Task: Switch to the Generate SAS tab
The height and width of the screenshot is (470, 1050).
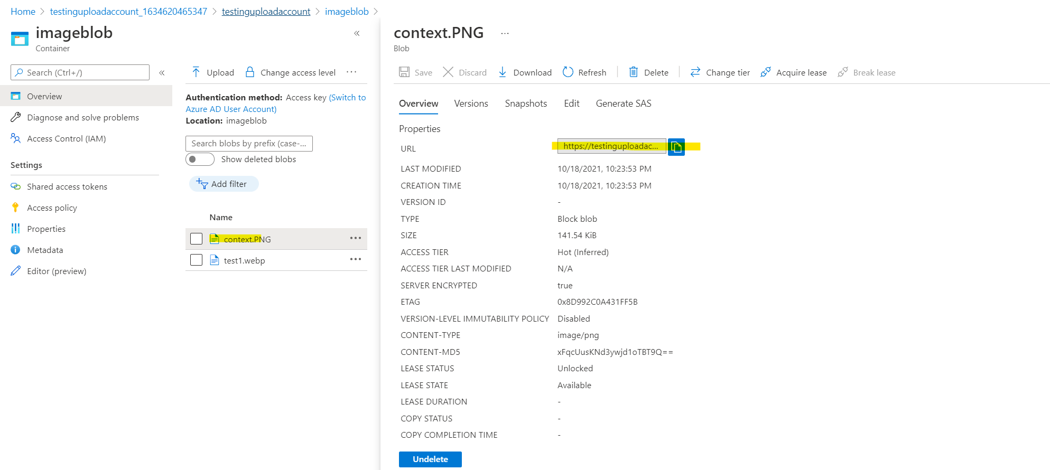Action: click(624, 104)
